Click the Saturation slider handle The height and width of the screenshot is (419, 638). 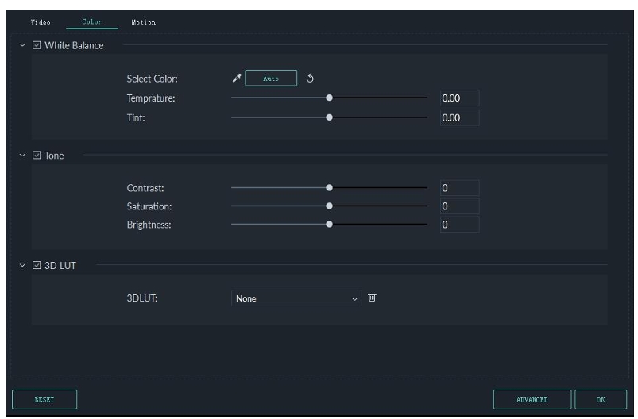pyautogui.click(x=329, y=206)
